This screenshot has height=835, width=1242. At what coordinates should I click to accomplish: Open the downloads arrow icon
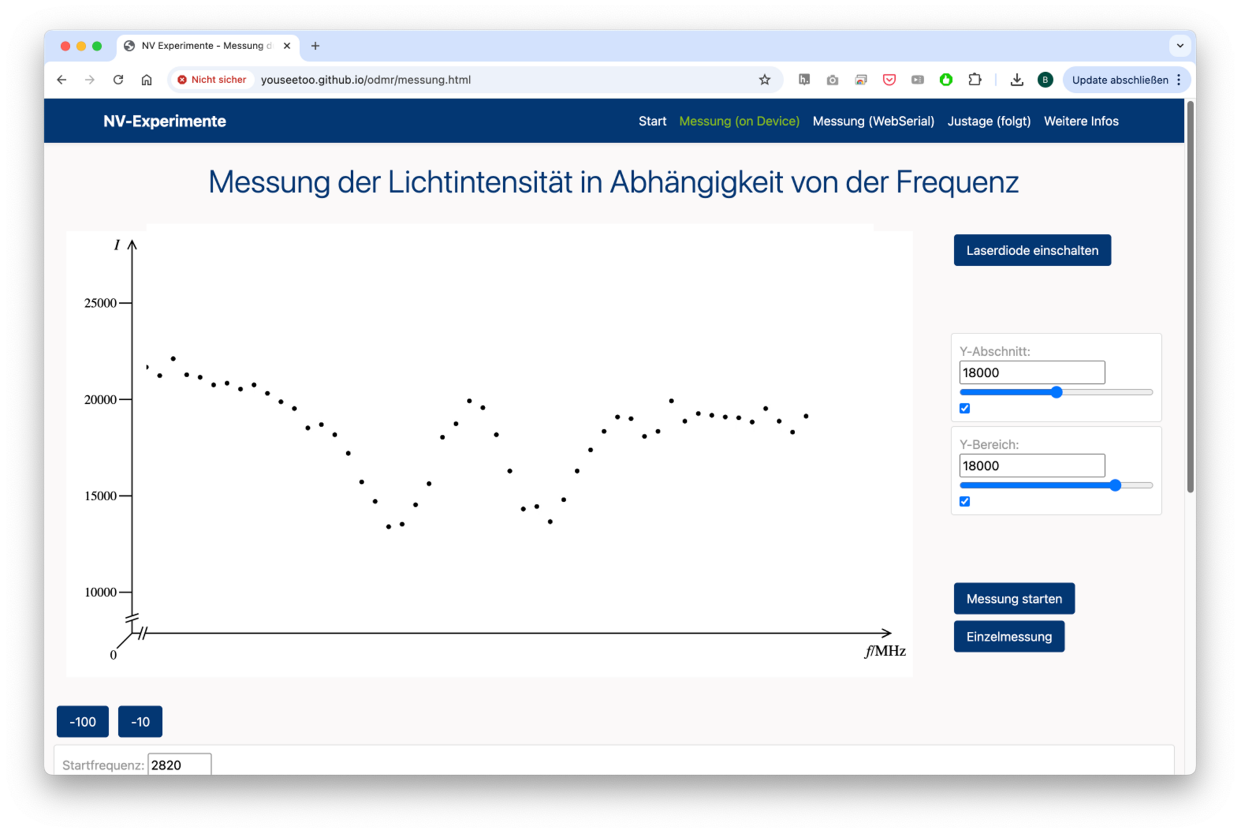[1016, 79]
